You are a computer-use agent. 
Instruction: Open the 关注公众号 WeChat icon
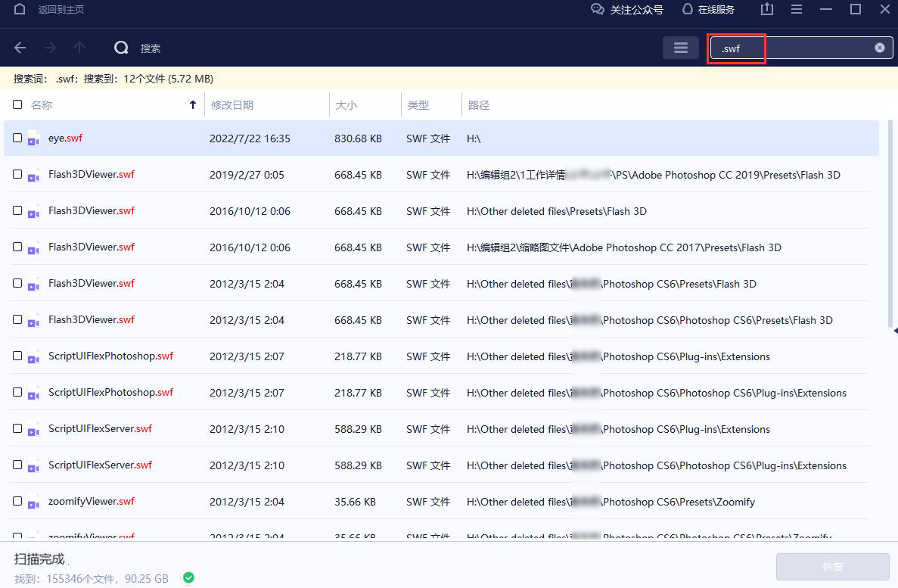click(598, 10)
